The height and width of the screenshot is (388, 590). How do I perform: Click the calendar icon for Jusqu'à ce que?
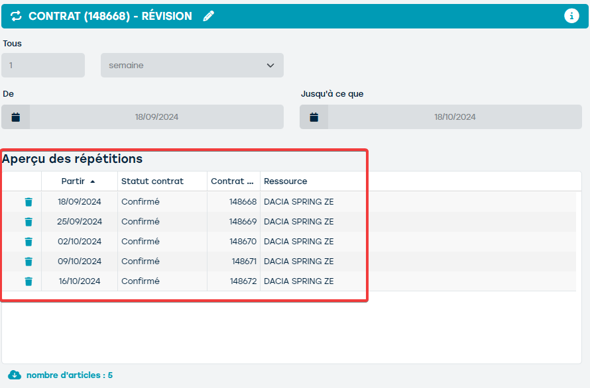click(314, 117)
